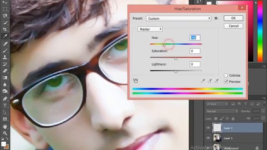This screenshot has height=150, width=267.
Task: Click the Hue value input field
Action: point(195,38)
